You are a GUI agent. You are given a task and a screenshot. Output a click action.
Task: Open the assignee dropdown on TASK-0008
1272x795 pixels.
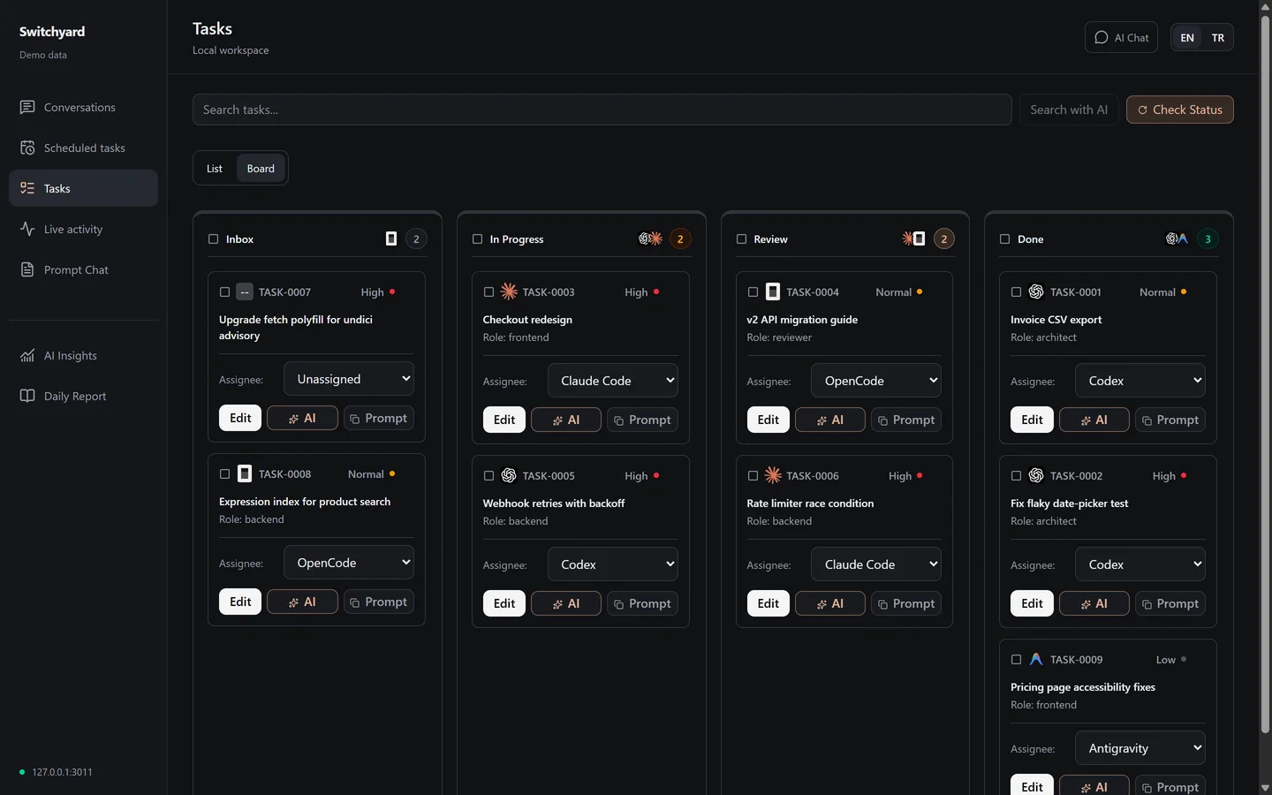click(349, 563)
